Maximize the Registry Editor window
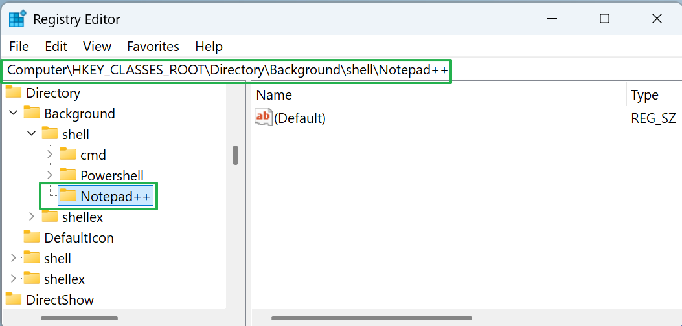Image resolution: width=682 pixels, height=326 pixels. [x=604, y=19]
